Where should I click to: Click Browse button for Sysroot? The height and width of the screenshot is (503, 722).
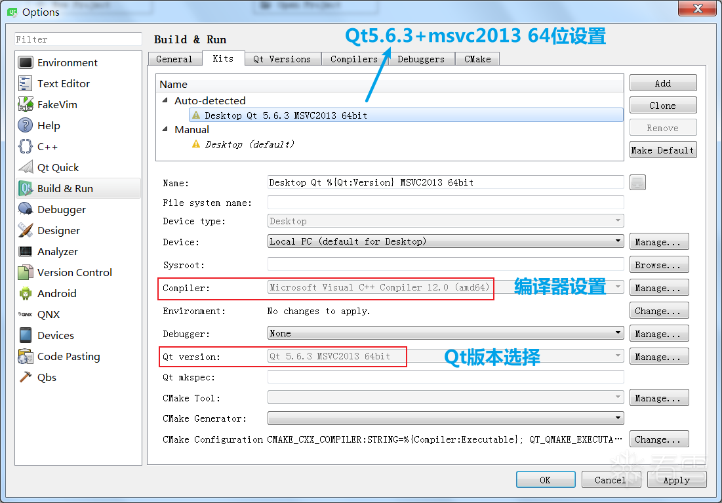click(659, 265)
